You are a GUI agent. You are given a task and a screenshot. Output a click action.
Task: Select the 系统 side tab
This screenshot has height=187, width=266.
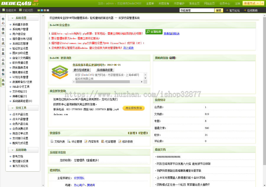3,82
